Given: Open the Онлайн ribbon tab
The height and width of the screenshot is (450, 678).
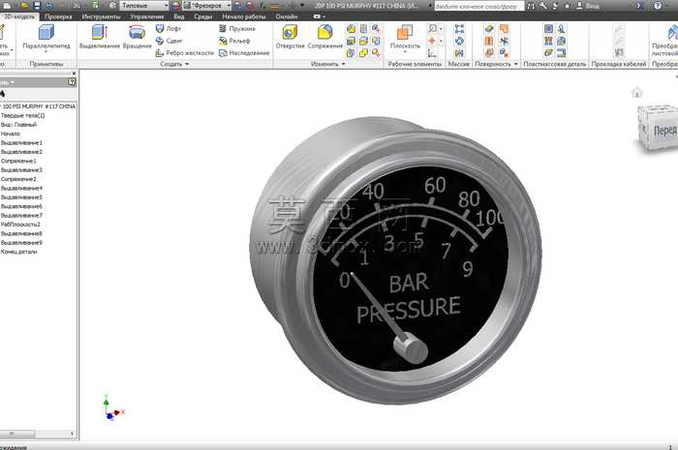Looking at the screenshot, I should pos(287,16).
